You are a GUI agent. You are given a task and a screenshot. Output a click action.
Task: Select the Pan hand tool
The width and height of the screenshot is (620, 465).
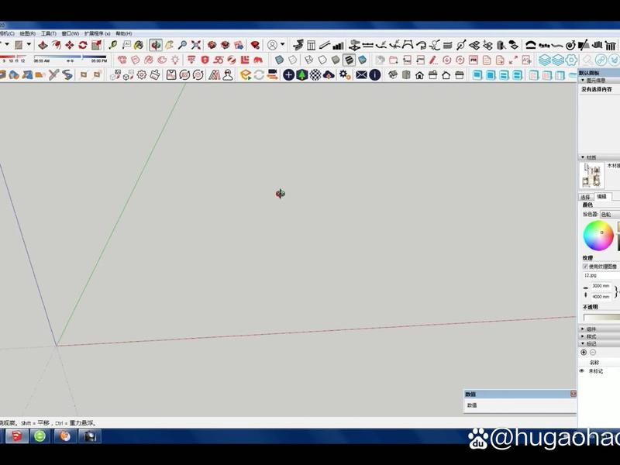169,45
